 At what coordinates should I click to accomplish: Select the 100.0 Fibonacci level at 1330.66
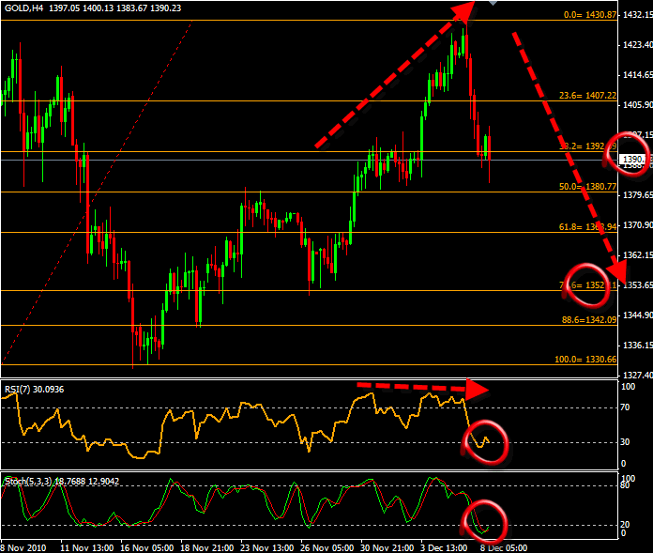(x=588, y=360)
